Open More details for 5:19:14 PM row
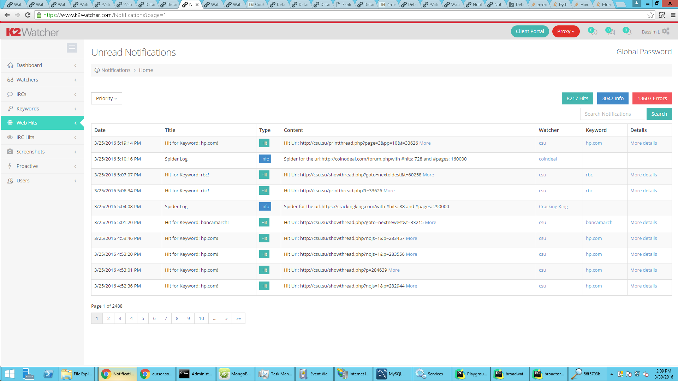The height and width of the screenshot is (381, 678). [x=643, y=143]
